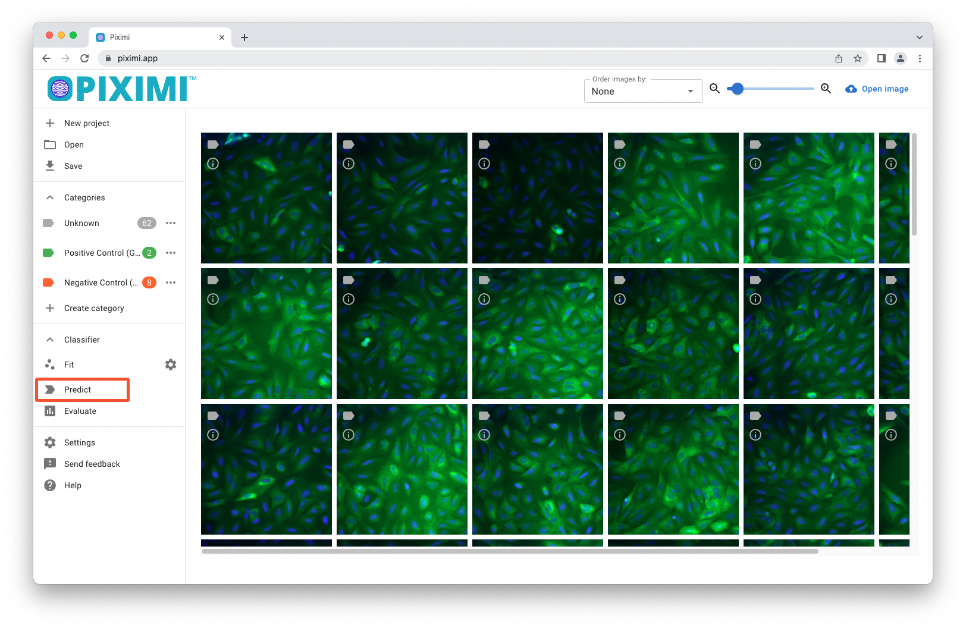The width and height of the screenshot is (966, 628).
Task: Click the Positive Control count badge 2
Action: coord(149,253)
